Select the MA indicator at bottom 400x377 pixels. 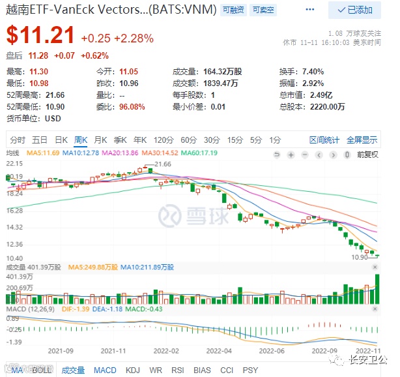click(x=17, y=370)
